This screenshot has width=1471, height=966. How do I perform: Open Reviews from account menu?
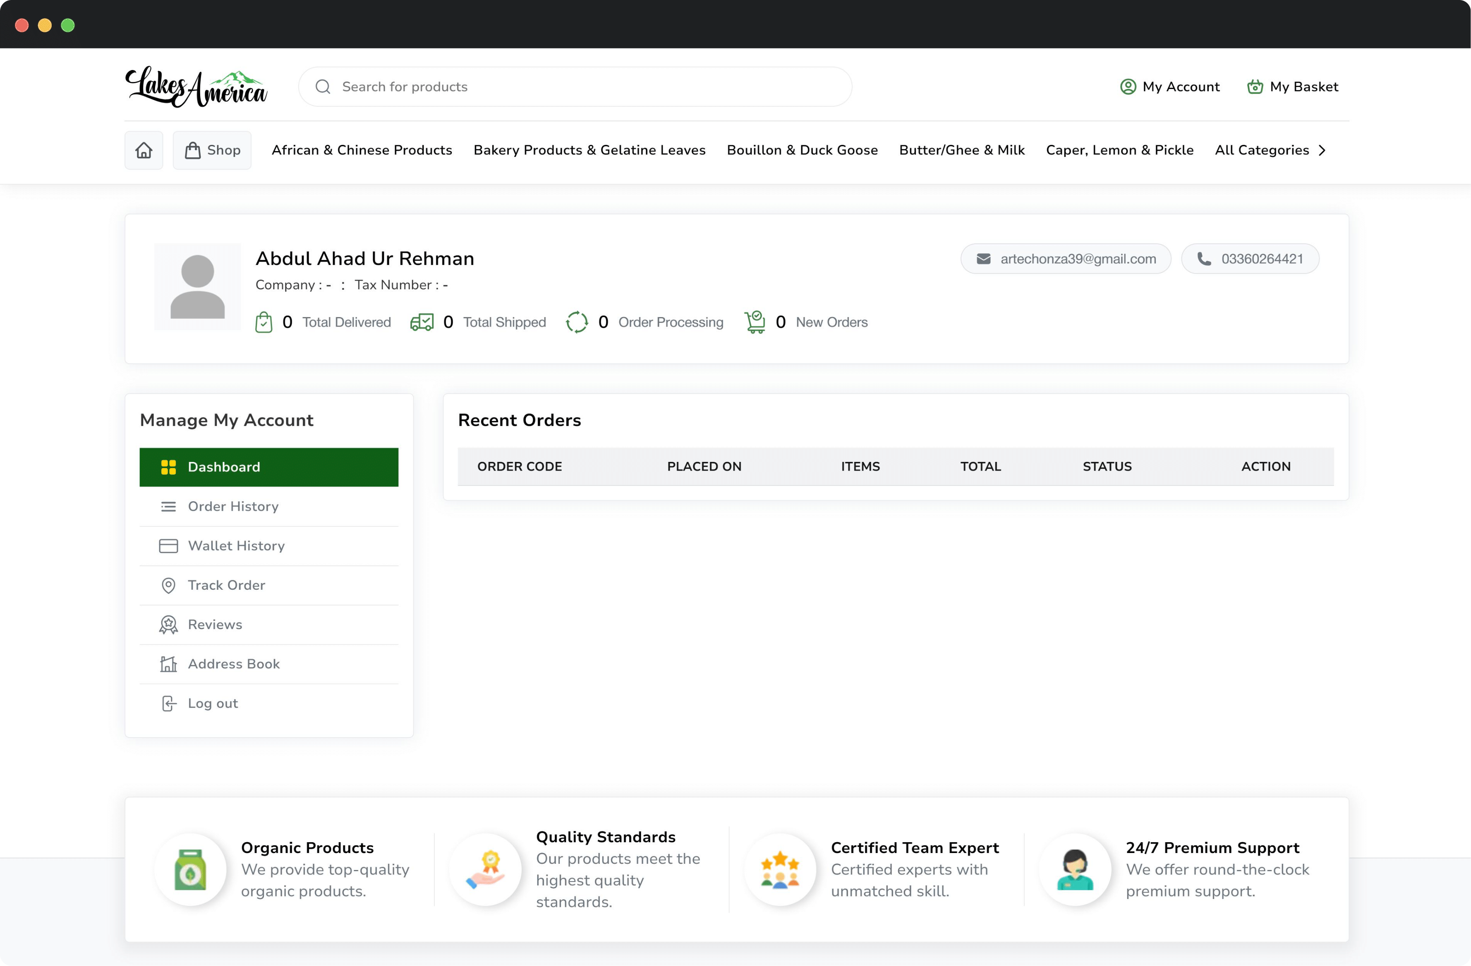tap(214, 625)
